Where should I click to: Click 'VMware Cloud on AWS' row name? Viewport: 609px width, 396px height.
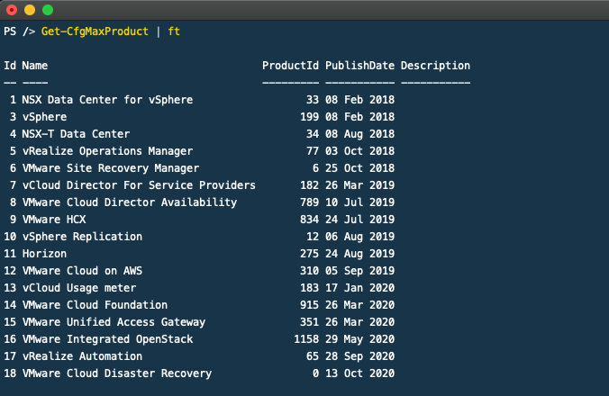(x=82, y=270)
